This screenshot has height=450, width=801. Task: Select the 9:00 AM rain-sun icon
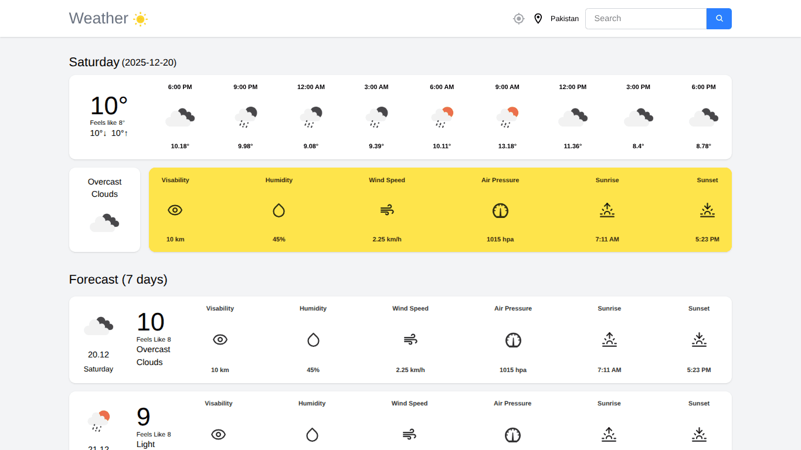pyautogui.click(x=507, y=117)
